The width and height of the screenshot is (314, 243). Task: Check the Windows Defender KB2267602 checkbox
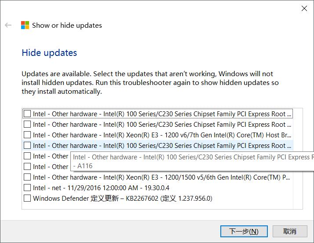pos(27,199)
